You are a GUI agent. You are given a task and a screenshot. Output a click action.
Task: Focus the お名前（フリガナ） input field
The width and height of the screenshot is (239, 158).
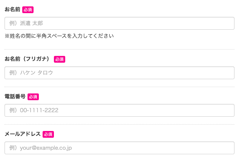[x=119, y=73]
